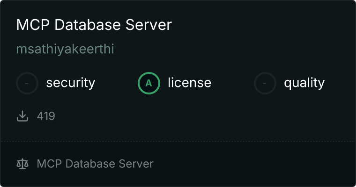Screen dimensions: 356x187
Task: Click the dash inside the quality badge
Action: [265, 83]
